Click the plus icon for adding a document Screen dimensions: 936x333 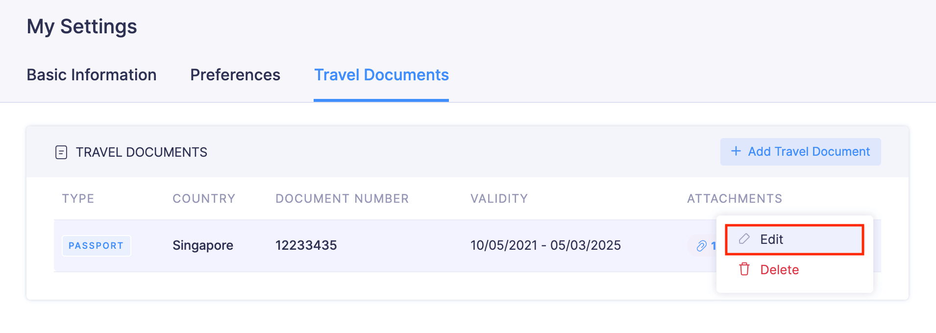[x=736, y=151]
